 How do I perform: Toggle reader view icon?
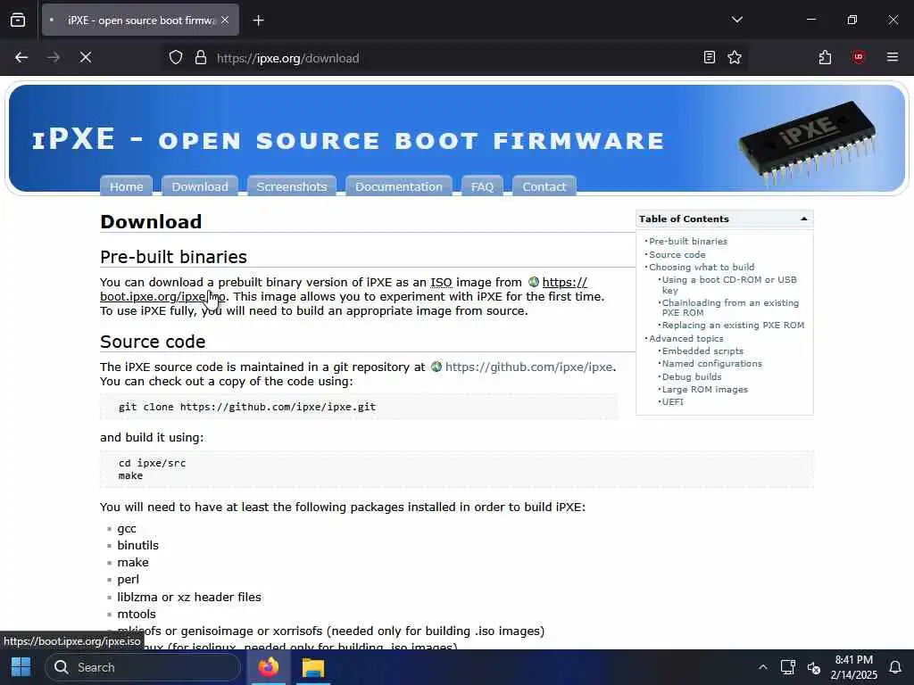(x=709, y=57)
